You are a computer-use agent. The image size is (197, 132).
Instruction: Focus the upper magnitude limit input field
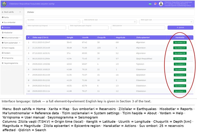(88, 28)
